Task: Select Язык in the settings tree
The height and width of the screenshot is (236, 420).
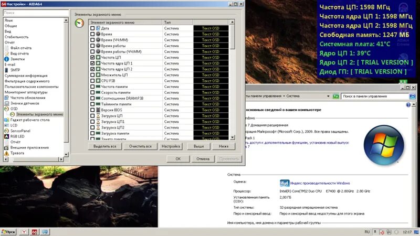Action: point(8,20)
